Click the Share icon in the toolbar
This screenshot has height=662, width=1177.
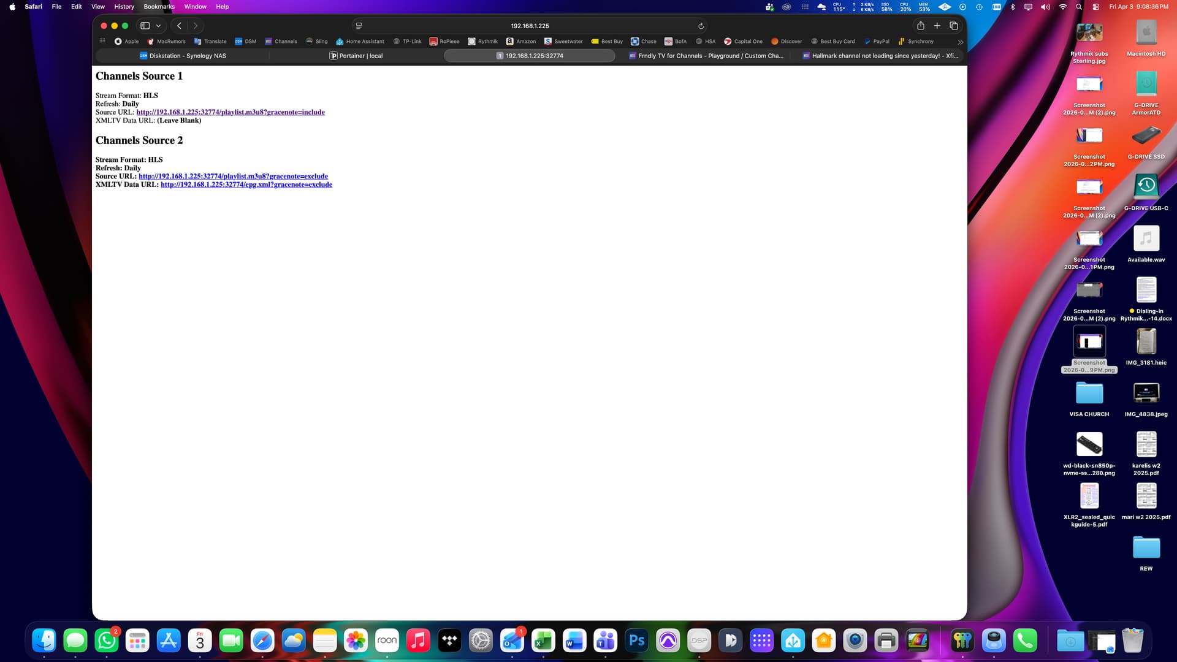pos(920,26)
